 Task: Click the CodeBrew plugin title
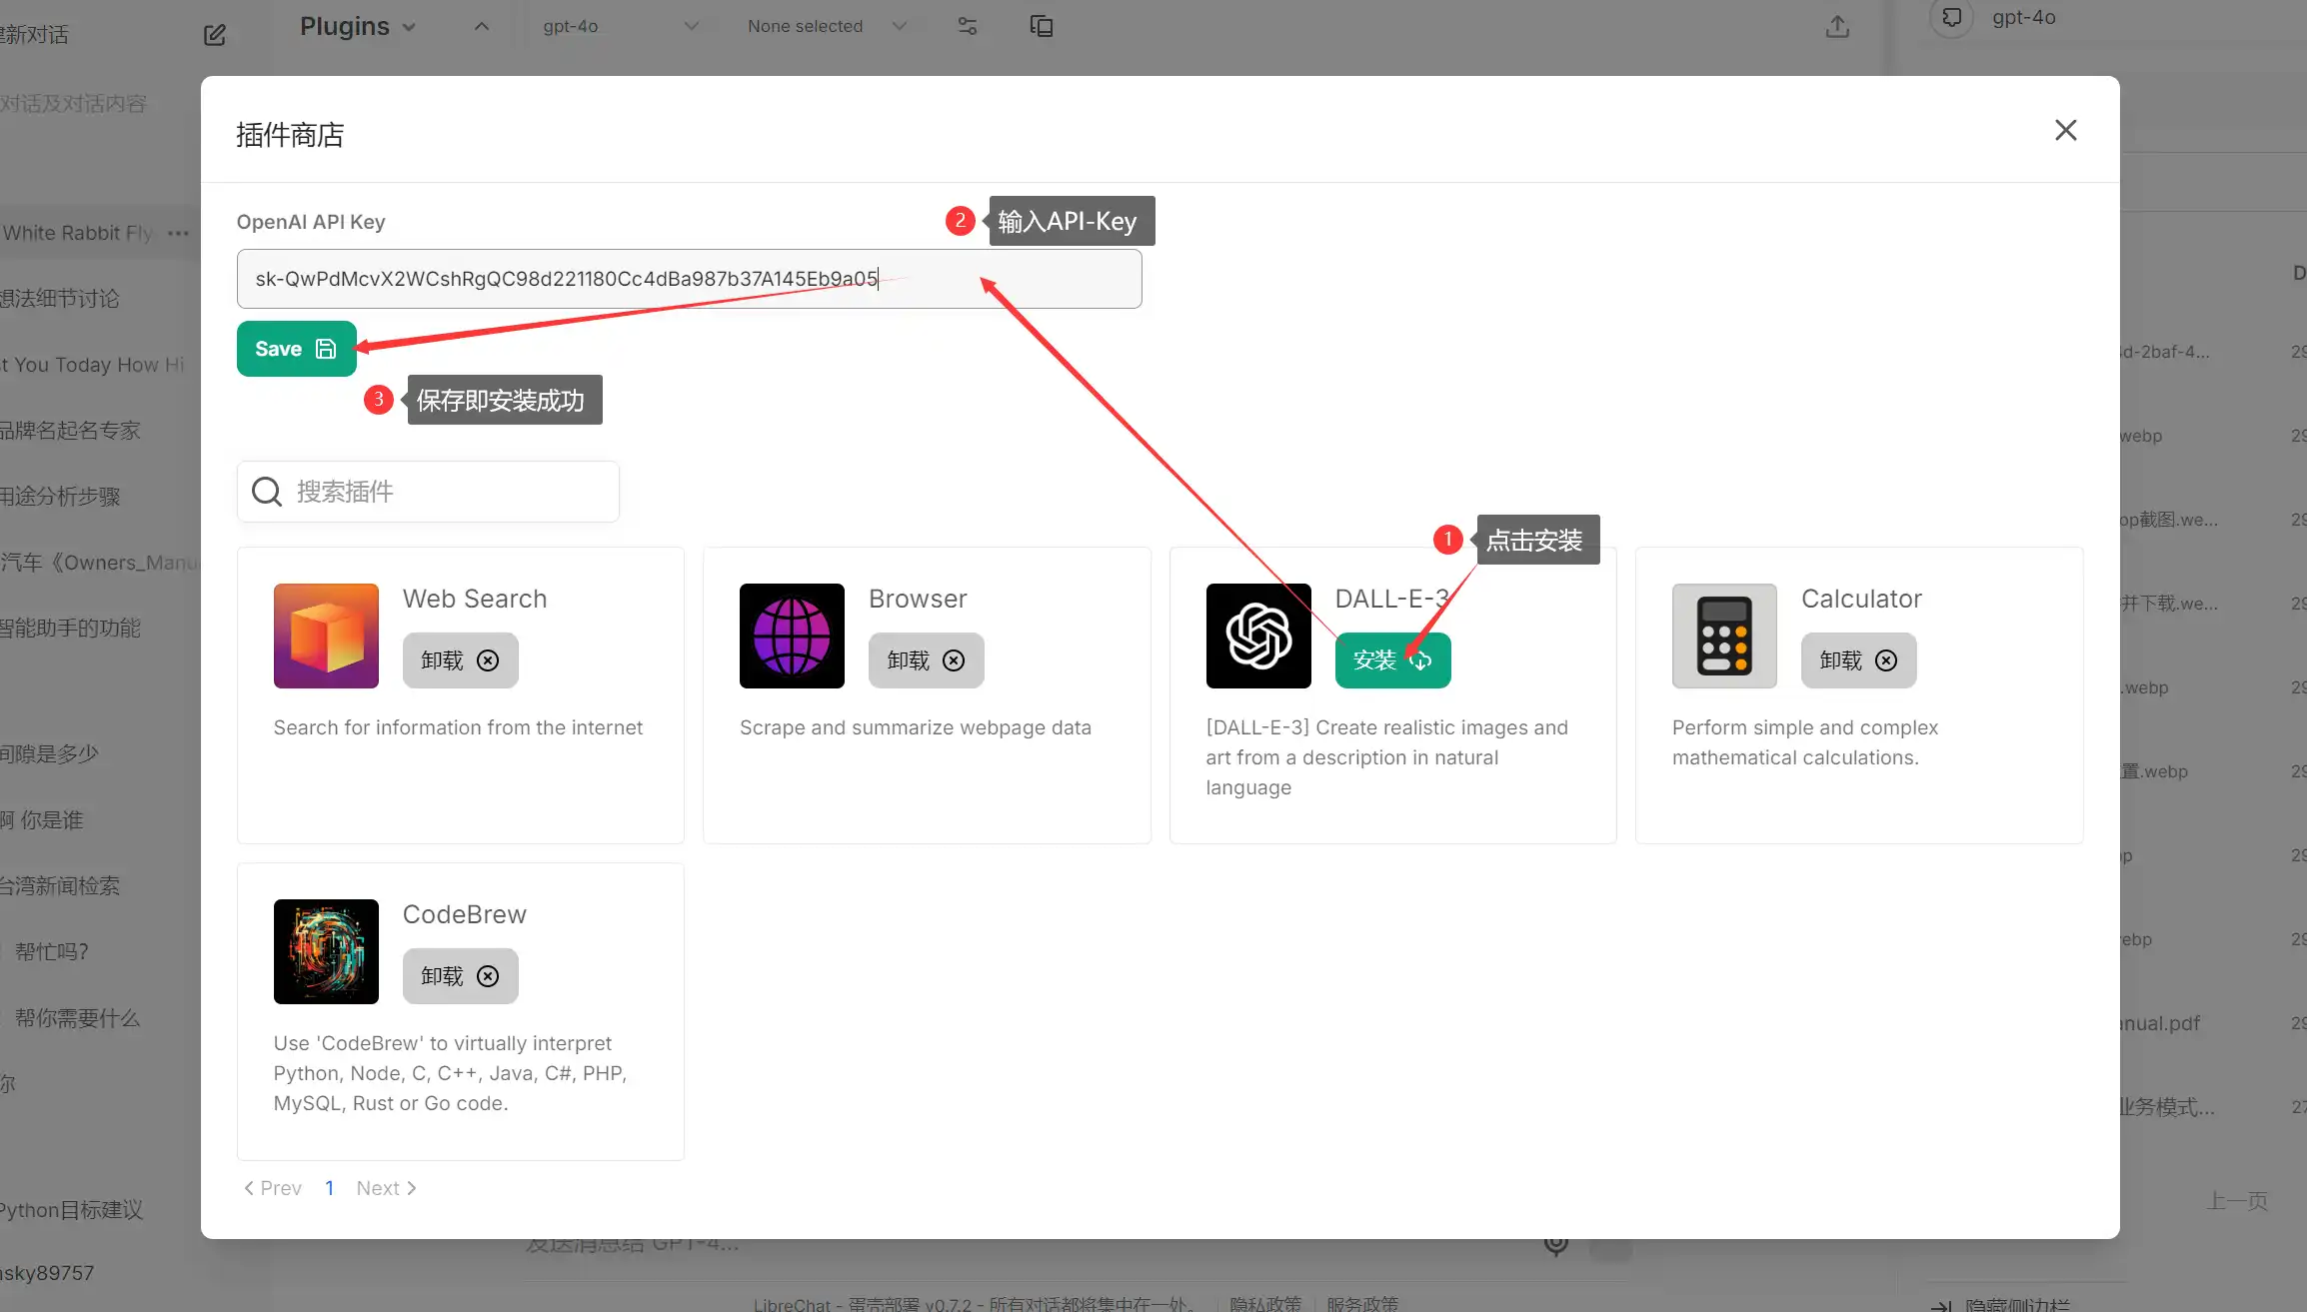464,914
